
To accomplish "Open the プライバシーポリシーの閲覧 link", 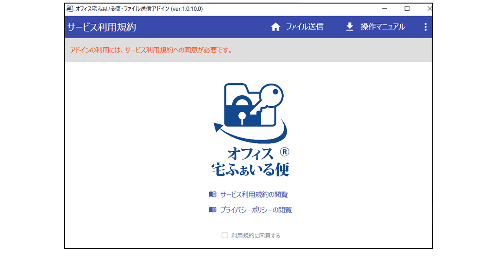I will click(x=256, y=210).
